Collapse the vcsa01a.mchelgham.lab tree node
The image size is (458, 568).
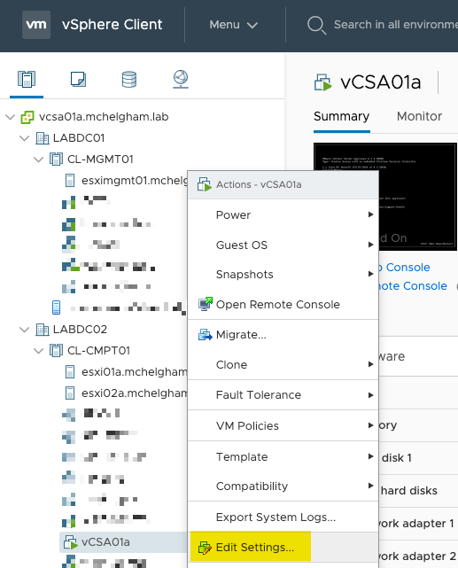tap(11, 117)
